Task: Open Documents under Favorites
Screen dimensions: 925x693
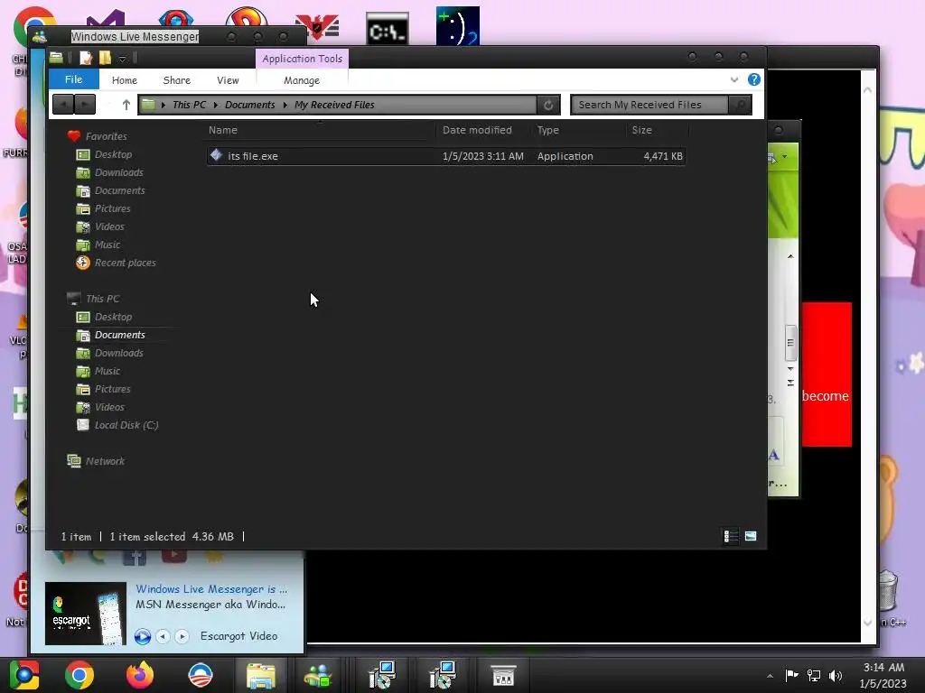Action: point(120,190)
